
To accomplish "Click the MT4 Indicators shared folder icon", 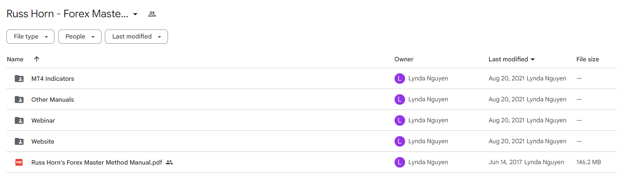I will coord(19,79).
